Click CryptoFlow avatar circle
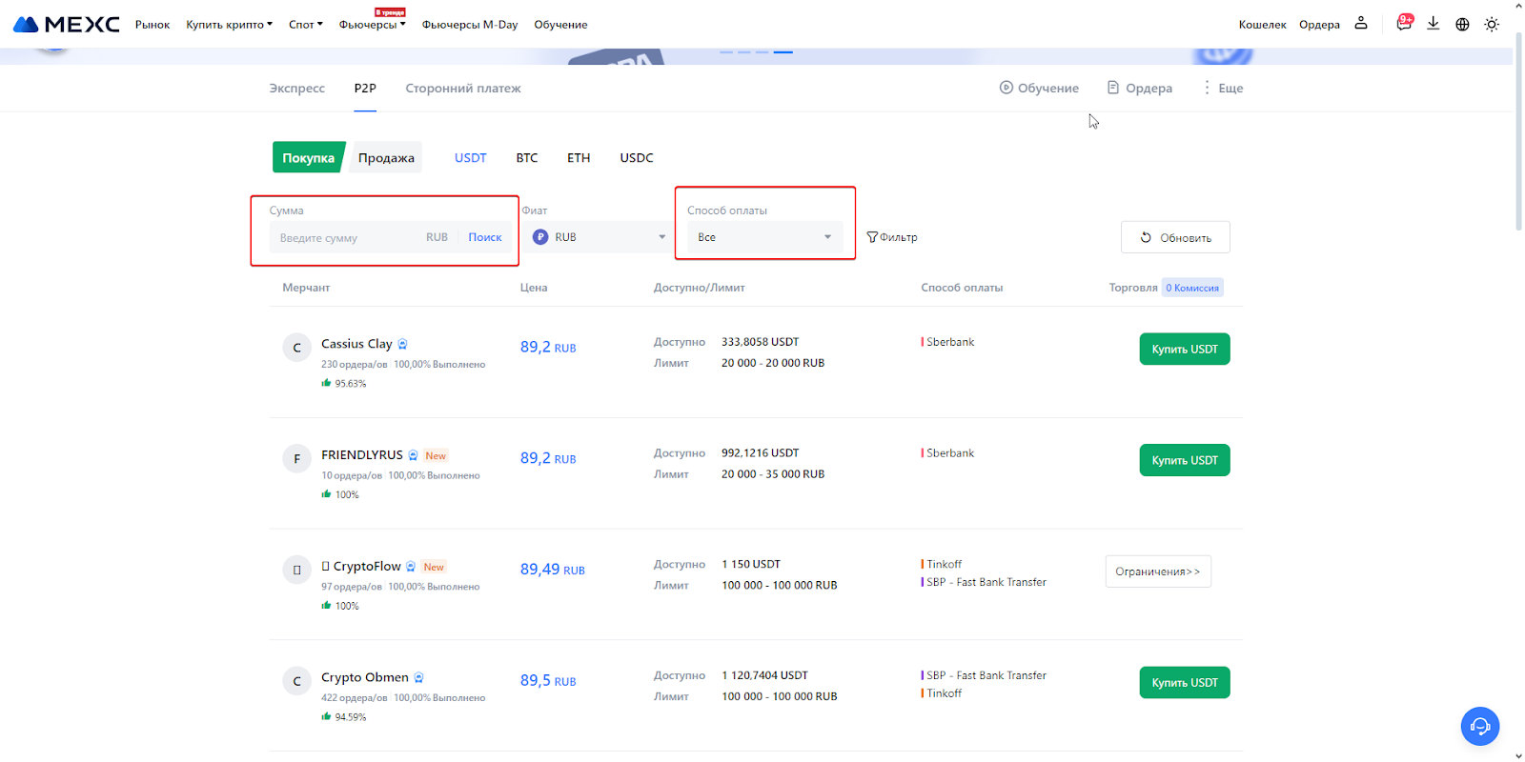This screenshot has width=1525, height=762. point(296,571)
